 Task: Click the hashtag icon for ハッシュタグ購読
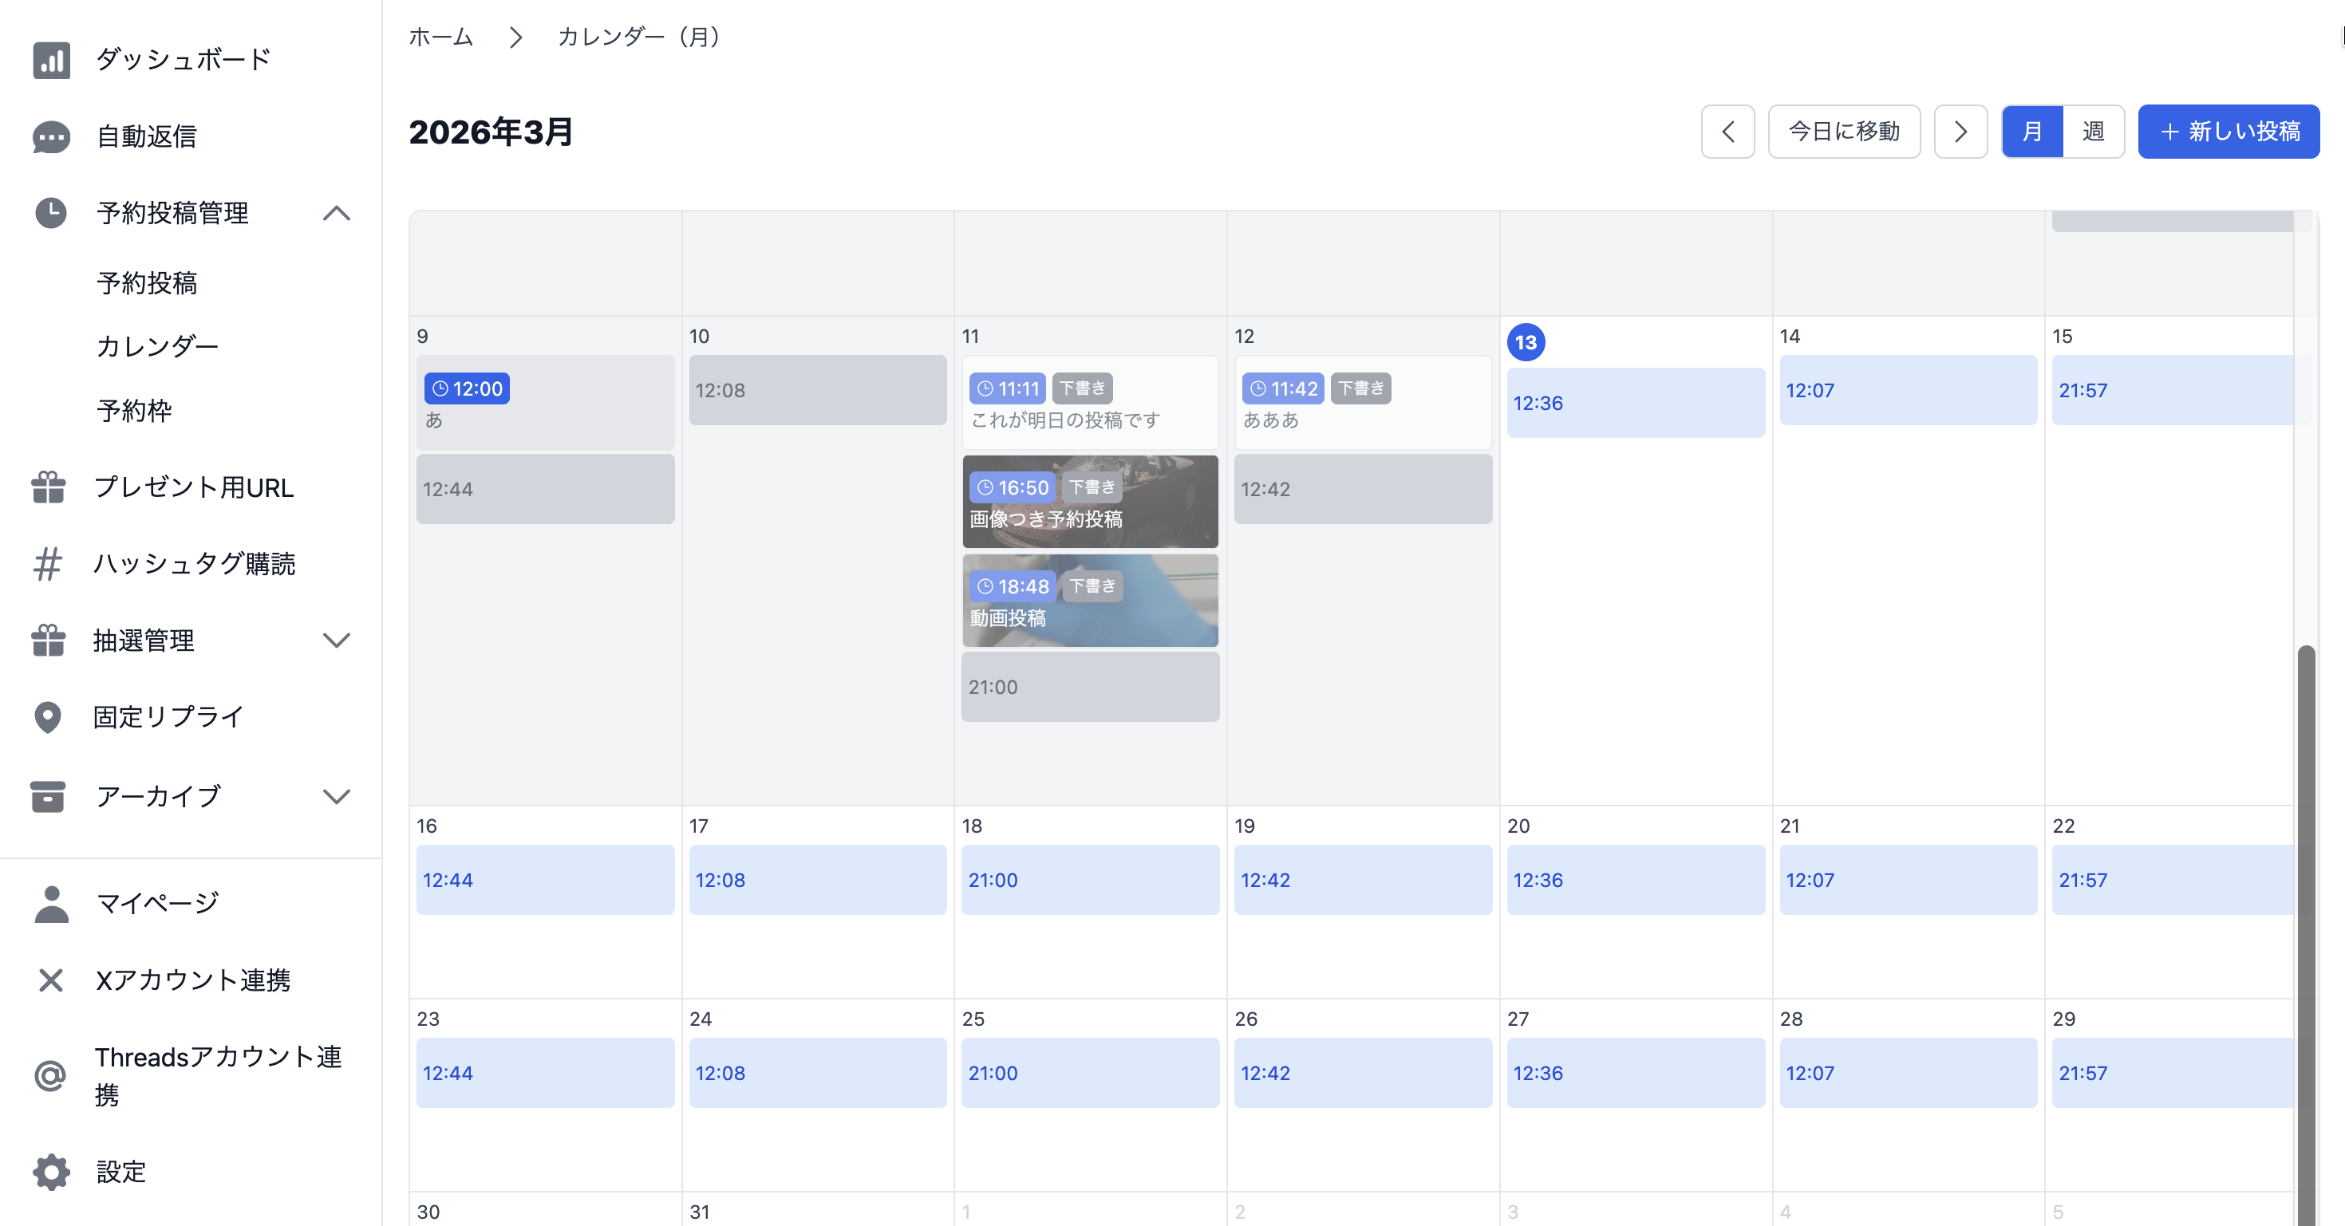pyautogui.click(x=47, y=563)
